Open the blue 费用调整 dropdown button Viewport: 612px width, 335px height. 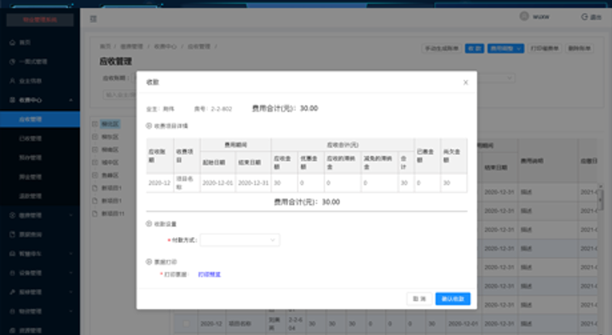(505, 49)
